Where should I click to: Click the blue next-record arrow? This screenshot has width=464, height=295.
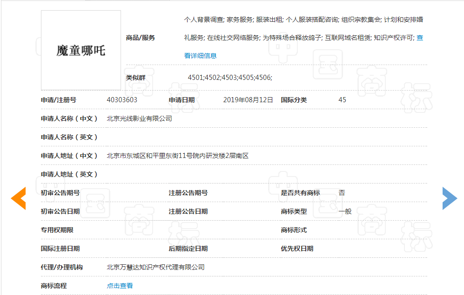coord(449,198)
